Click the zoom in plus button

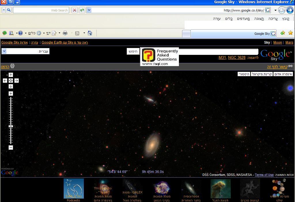pyautogui.click(x=11, y=94)
